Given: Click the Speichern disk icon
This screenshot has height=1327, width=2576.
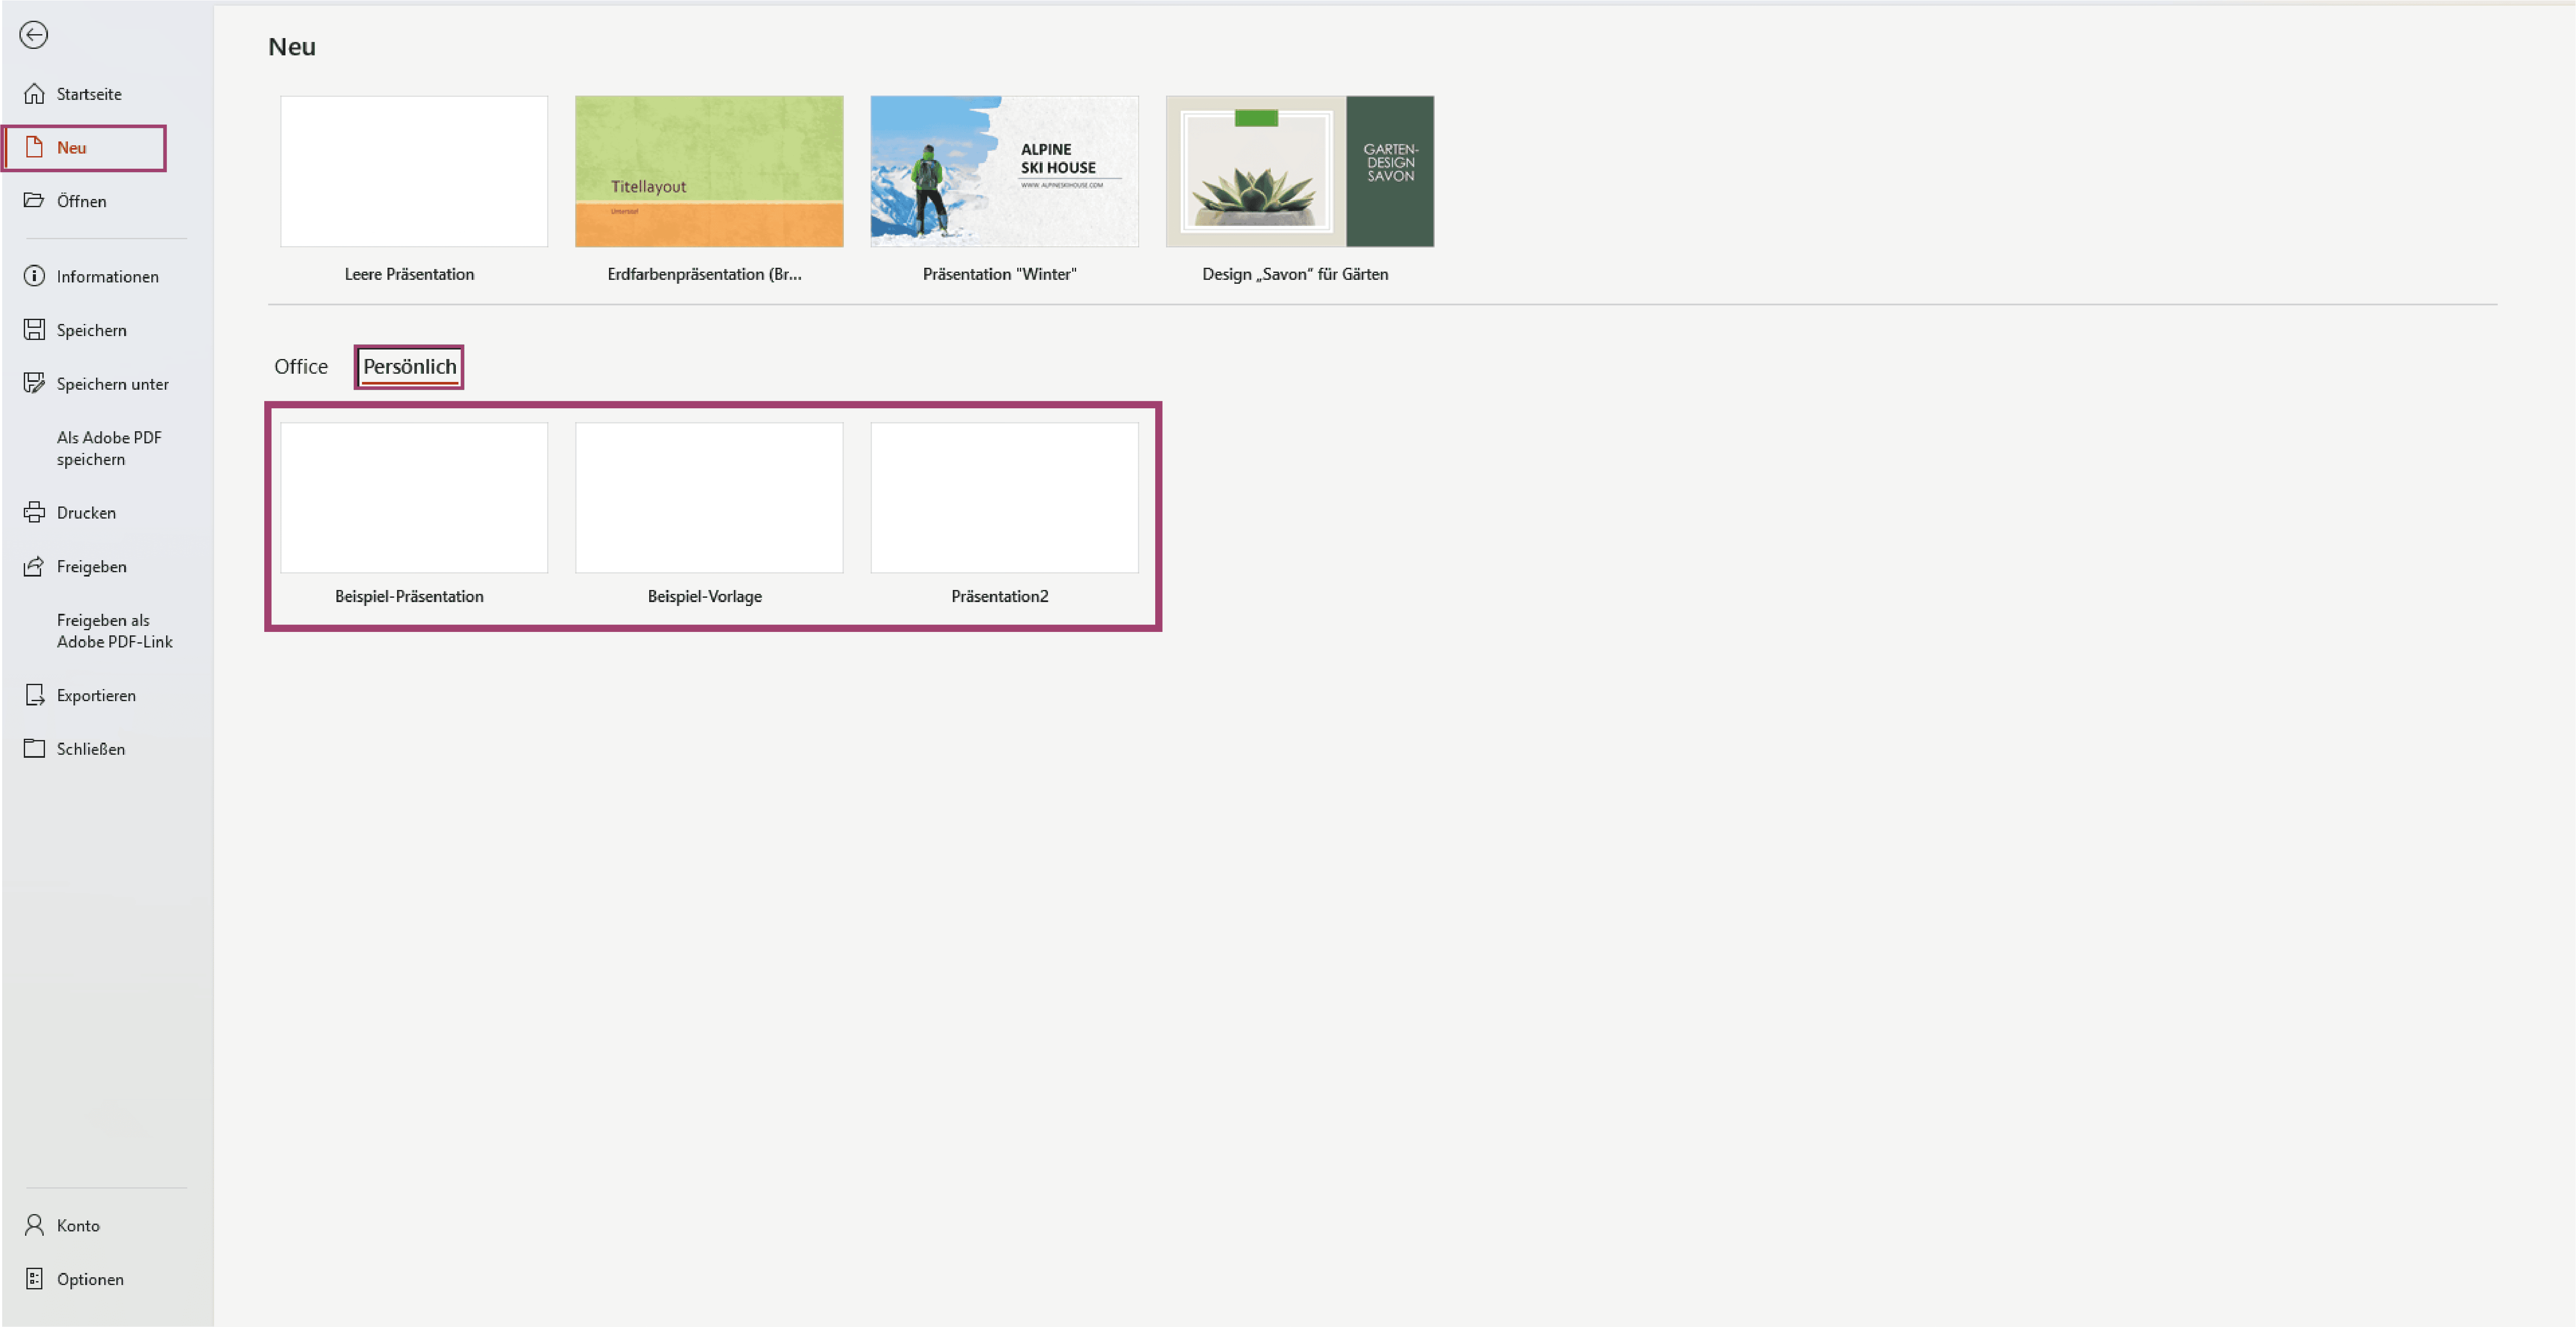Looking at the screenshot, I should coord(34,329).
